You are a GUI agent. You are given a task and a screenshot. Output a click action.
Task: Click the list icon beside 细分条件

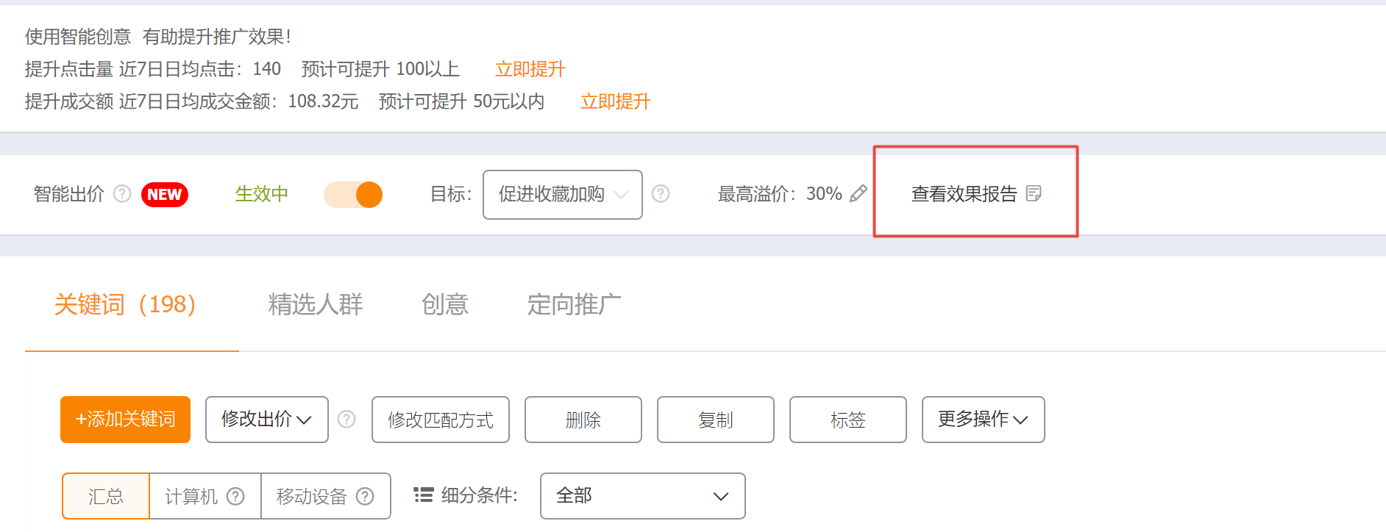coord(423,495)
